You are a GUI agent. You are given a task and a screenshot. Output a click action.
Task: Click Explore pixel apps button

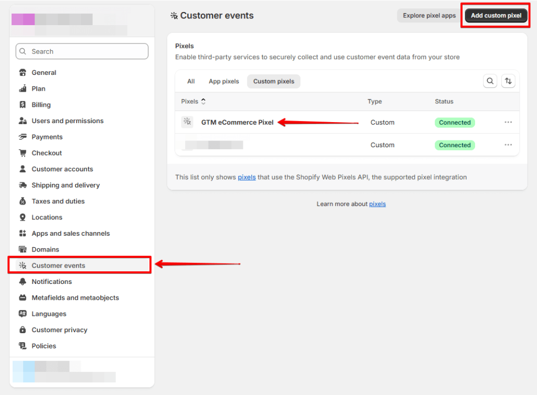(x=429, y=15)
